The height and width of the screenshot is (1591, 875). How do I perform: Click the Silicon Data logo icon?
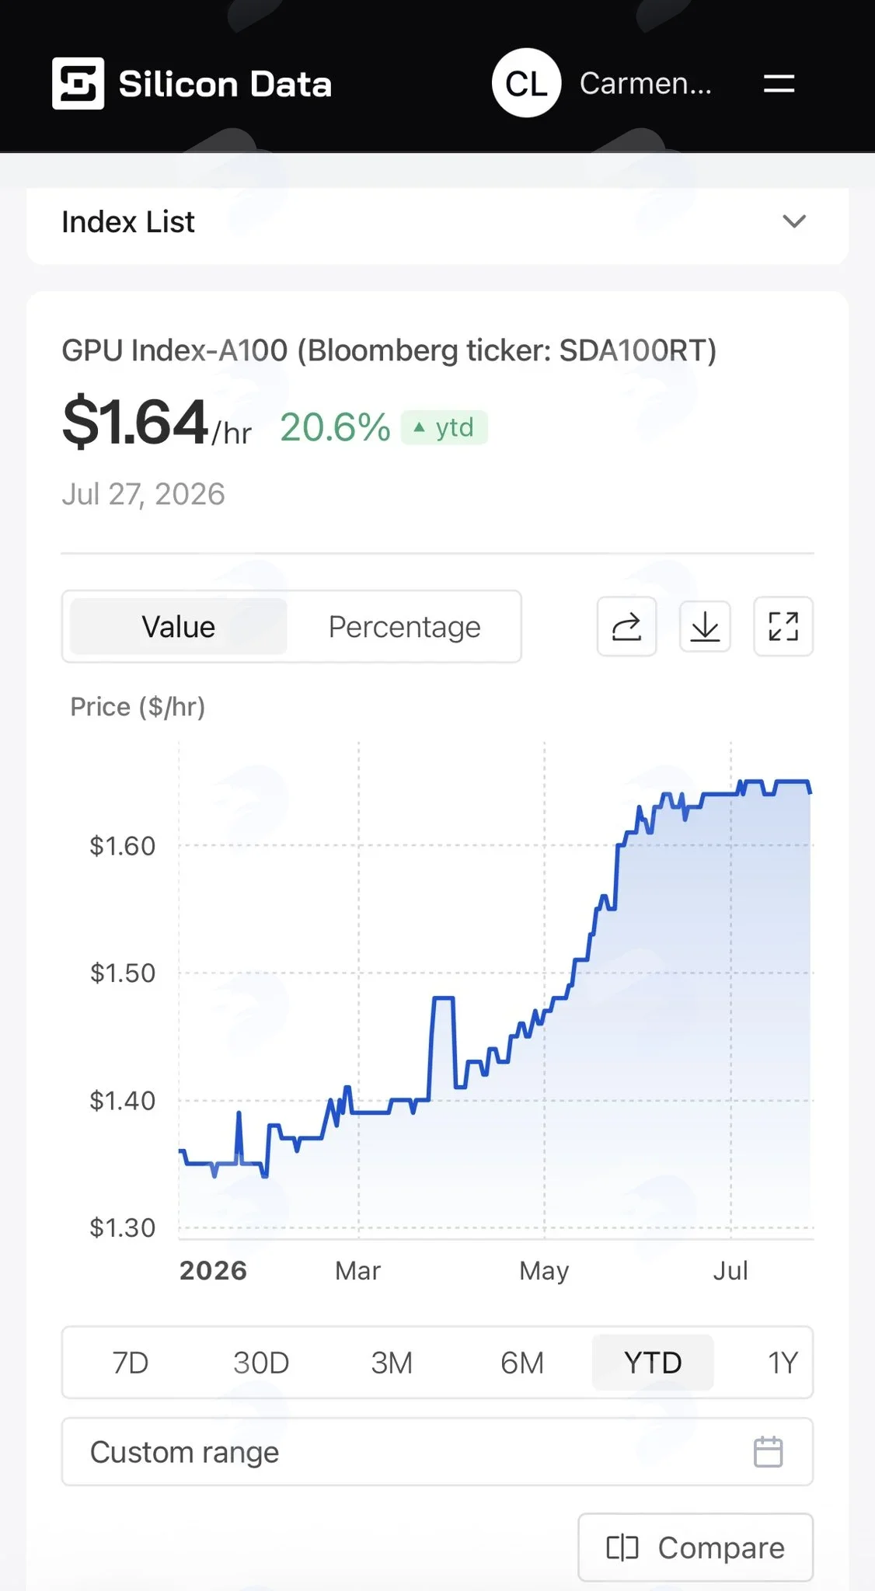pos(78,83)
